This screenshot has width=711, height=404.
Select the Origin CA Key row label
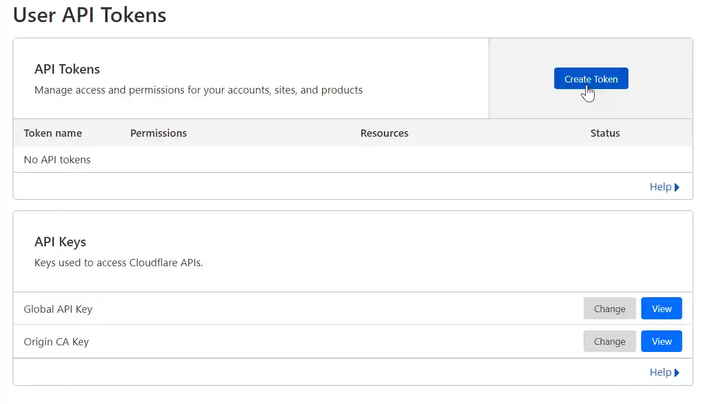point(56,341)
